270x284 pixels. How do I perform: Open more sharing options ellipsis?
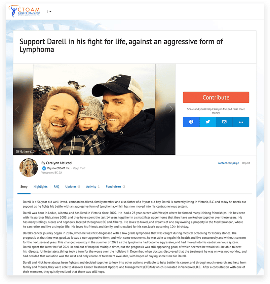[241, 122]
